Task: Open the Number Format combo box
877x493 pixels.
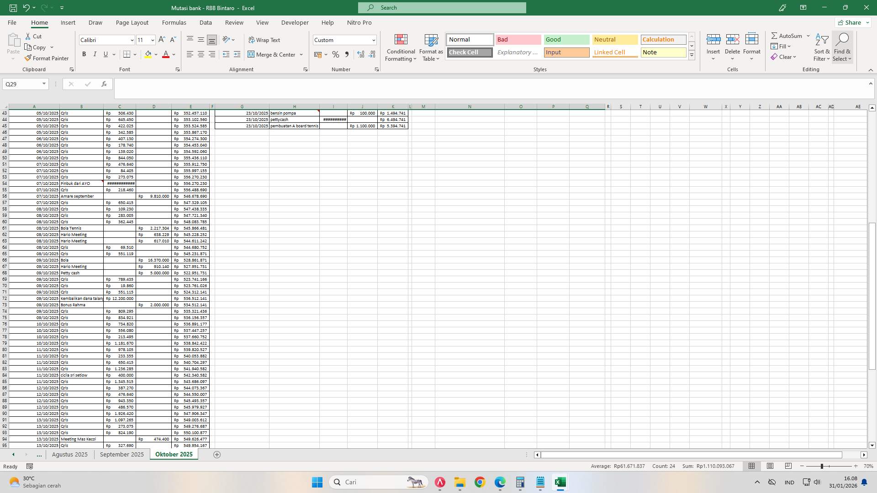Action: (x=344, y=40)
